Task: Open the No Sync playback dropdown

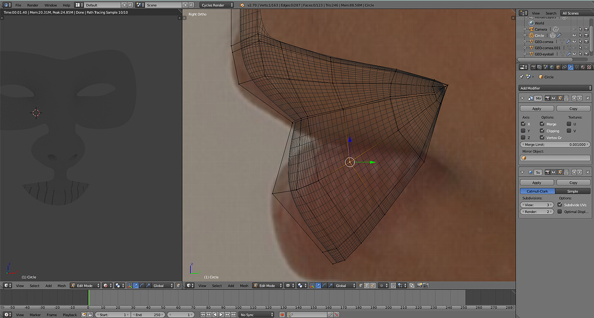Action: coord(256,315)
